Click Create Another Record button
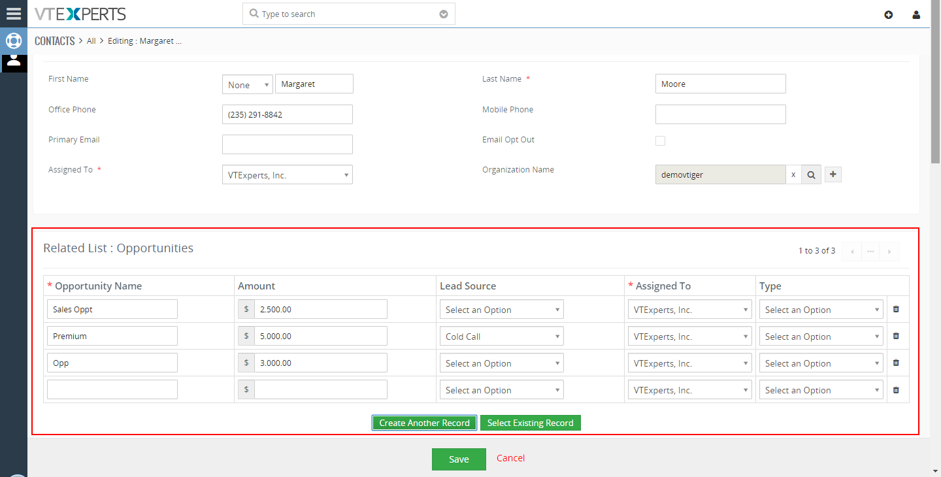Viewport: 941px width, 477px height. coord(425,423)
